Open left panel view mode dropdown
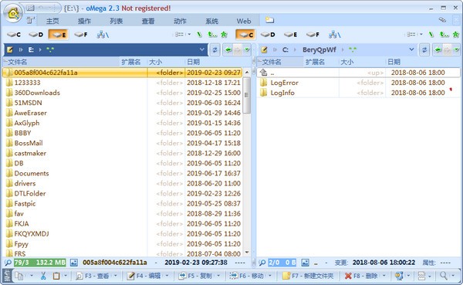The height and width of the screenshot is (285, 463). [190, 35]
